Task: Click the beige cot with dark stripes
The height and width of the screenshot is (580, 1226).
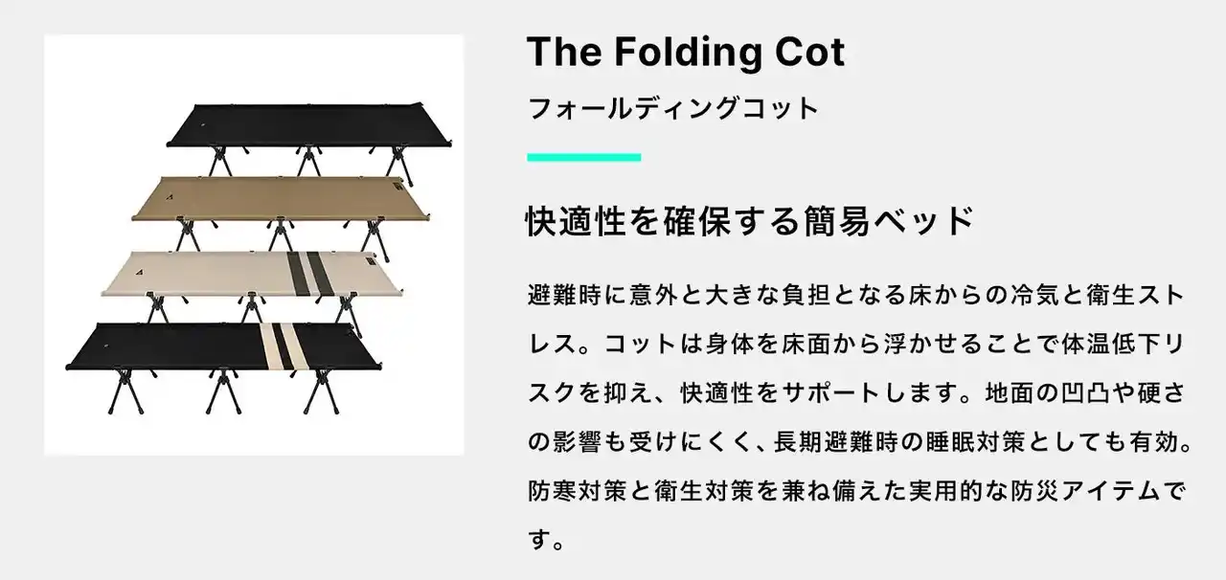Action: point(220,275)
